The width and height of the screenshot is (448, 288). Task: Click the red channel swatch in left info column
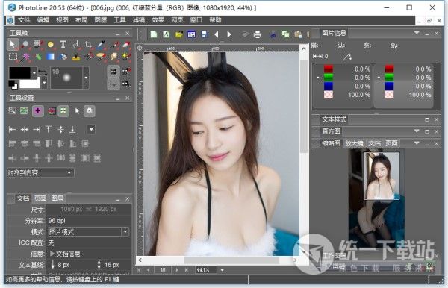[329, 69]
